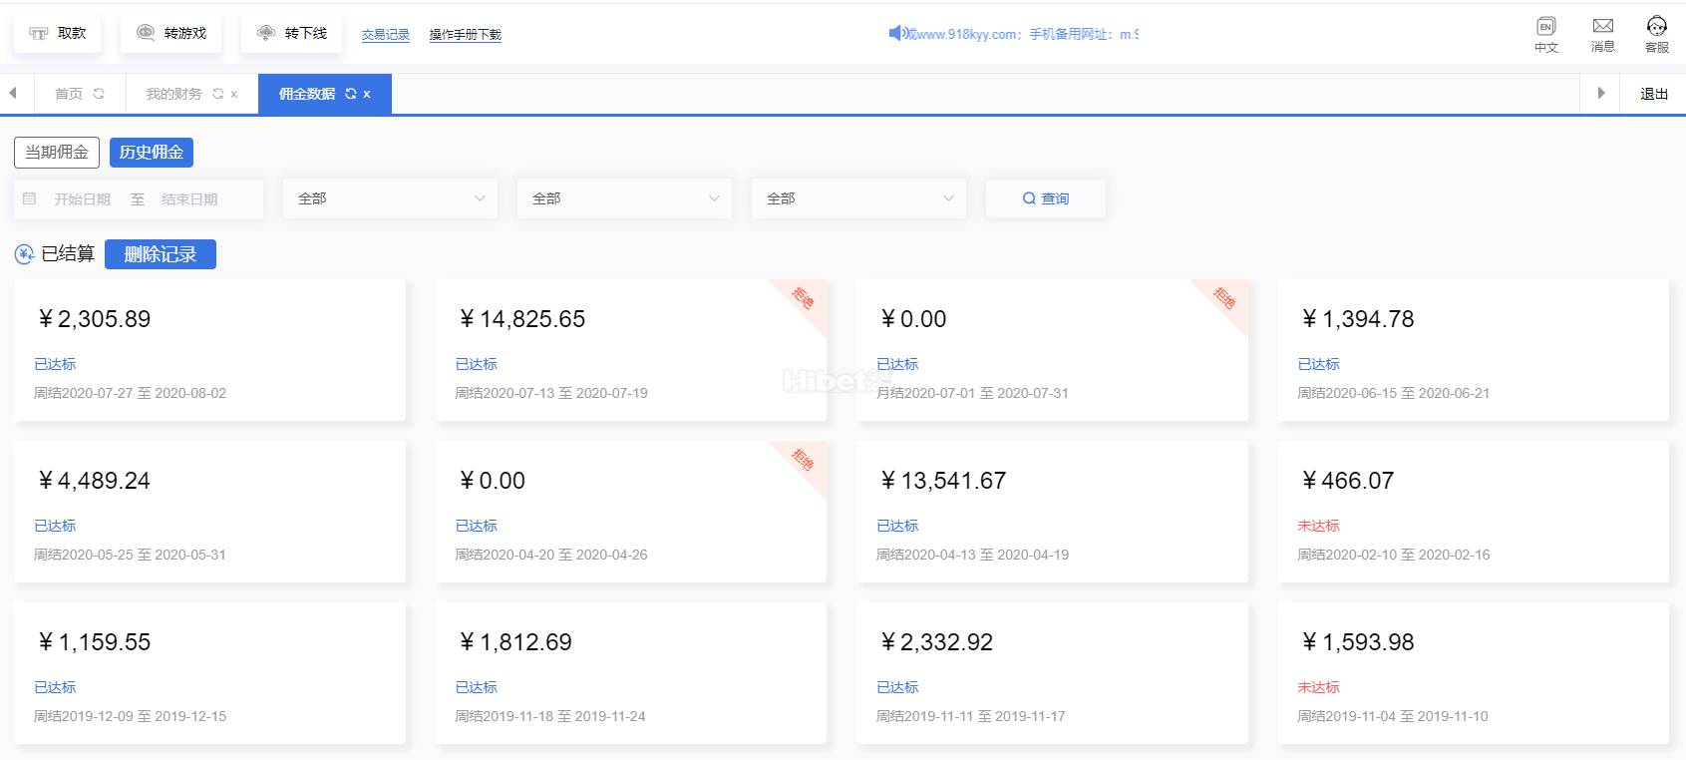Open 客服 customer service headset icon
The height and width of the screenshot is (760, 1686).
pos(1656,27)
